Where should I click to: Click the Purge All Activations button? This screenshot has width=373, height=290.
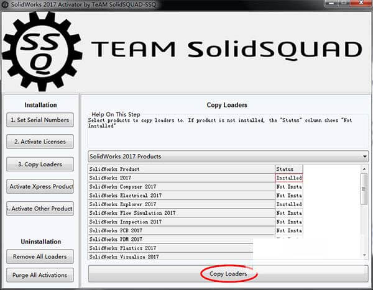coord(40,274)
